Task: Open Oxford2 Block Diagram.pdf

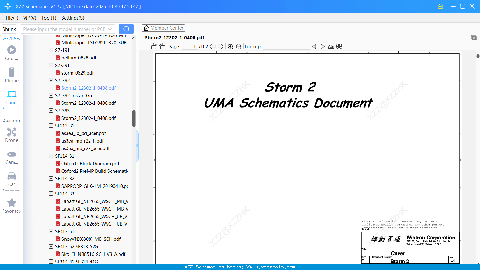Action: (90, 163)
